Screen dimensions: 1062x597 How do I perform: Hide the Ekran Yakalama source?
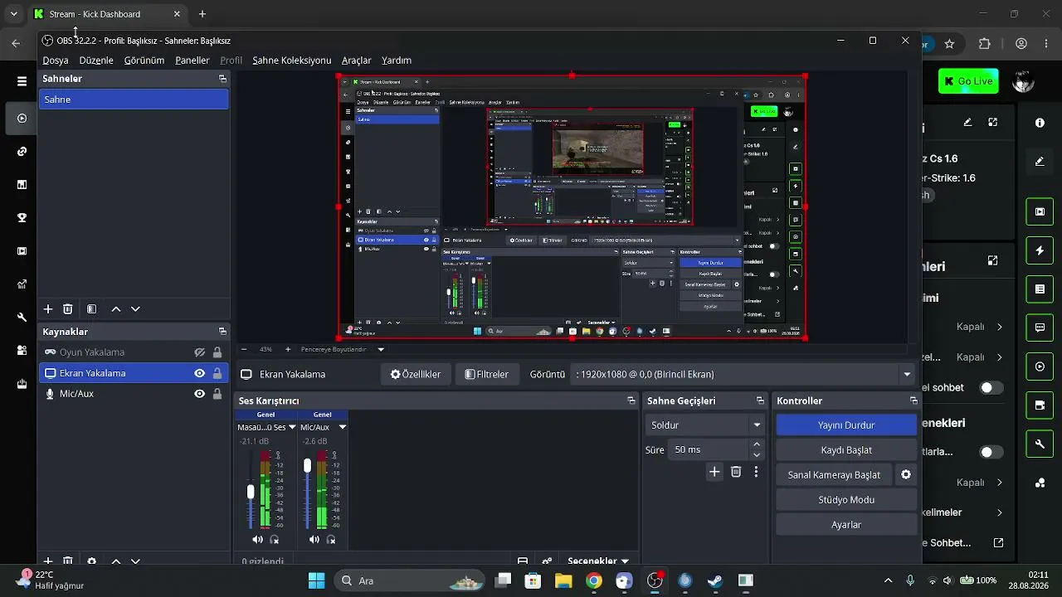[x=199, y=373]
